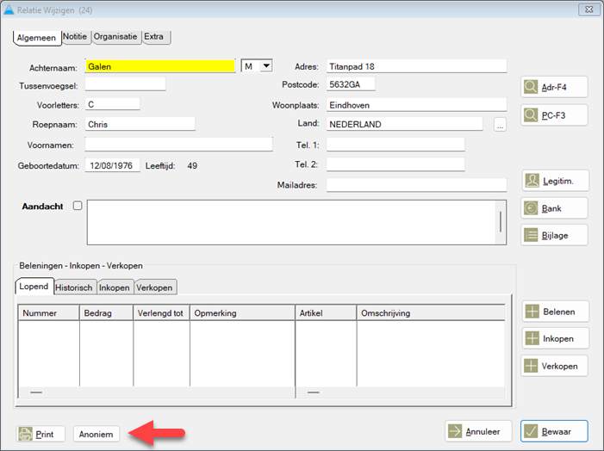Click the Aandacht text area scrollbar
This screenshot has width=604, height=451.
coord(499,222)
